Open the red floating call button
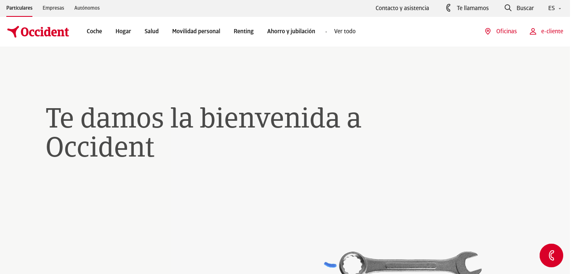 click(551, 255)
